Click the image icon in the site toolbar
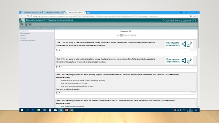The height and width of the screenshot is (123, 219). [x=30, y=24]
